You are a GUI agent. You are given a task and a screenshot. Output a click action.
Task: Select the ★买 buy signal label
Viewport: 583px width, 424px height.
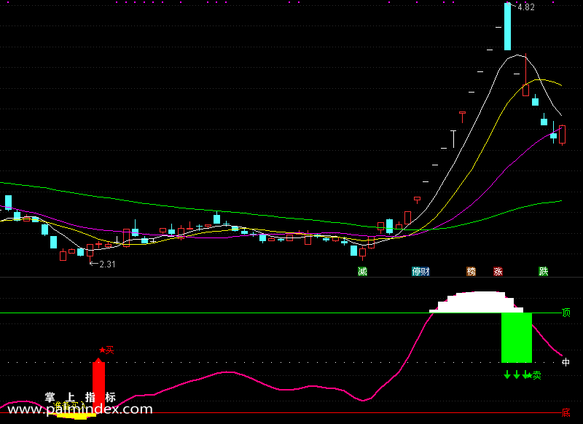[106, 350]
